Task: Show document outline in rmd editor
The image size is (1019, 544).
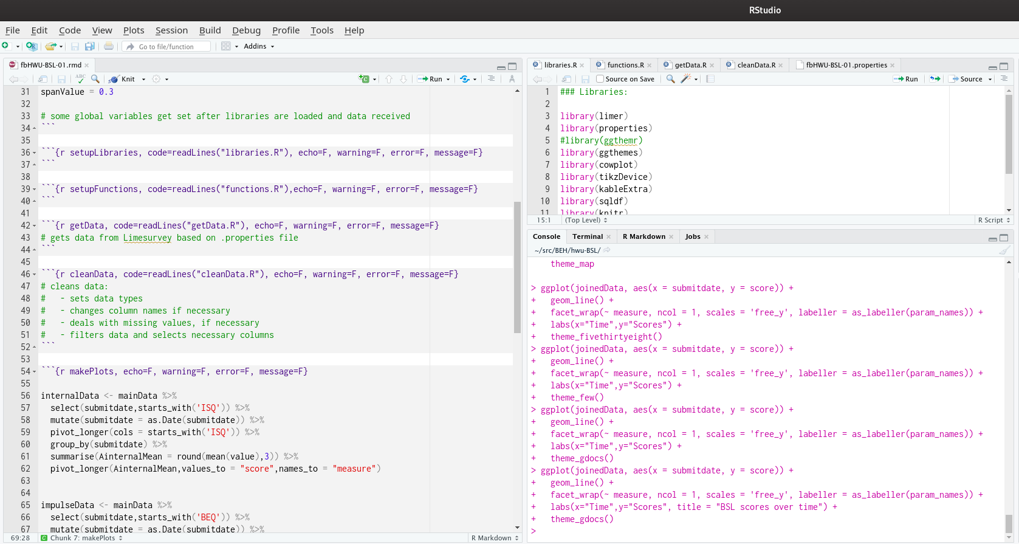Action: coord(491,79)
